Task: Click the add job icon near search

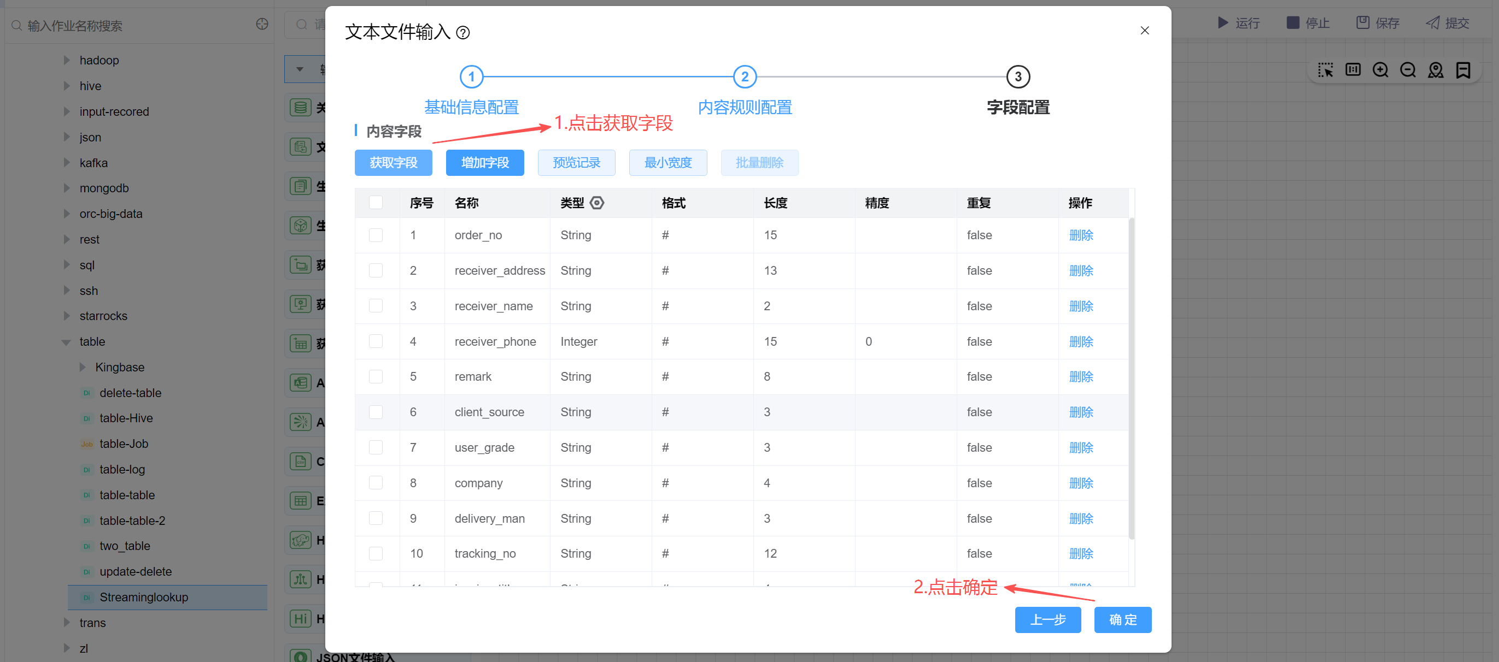Action: point(262,25)
